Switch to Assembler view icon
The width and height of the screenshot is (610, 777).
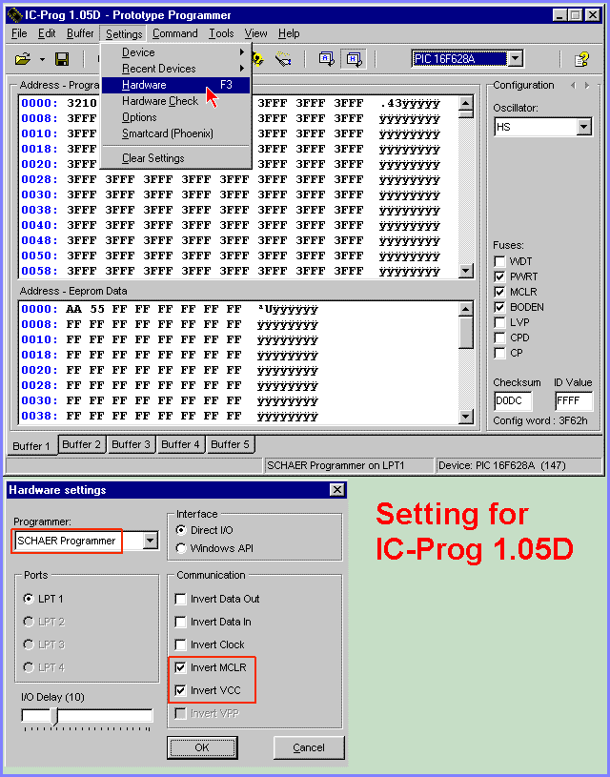[x=326, y=59]
